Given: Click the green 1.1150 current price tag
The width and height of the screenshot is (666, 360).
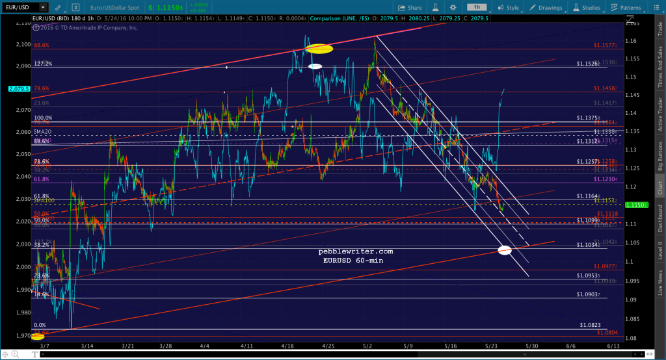Looking at the screenshot, I should pyautogui.click(x=637, y=205).
